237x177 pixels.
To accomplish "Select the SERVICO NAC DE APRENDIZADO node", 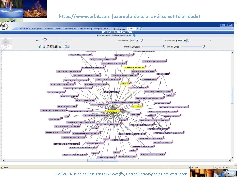I will (66, 144).
